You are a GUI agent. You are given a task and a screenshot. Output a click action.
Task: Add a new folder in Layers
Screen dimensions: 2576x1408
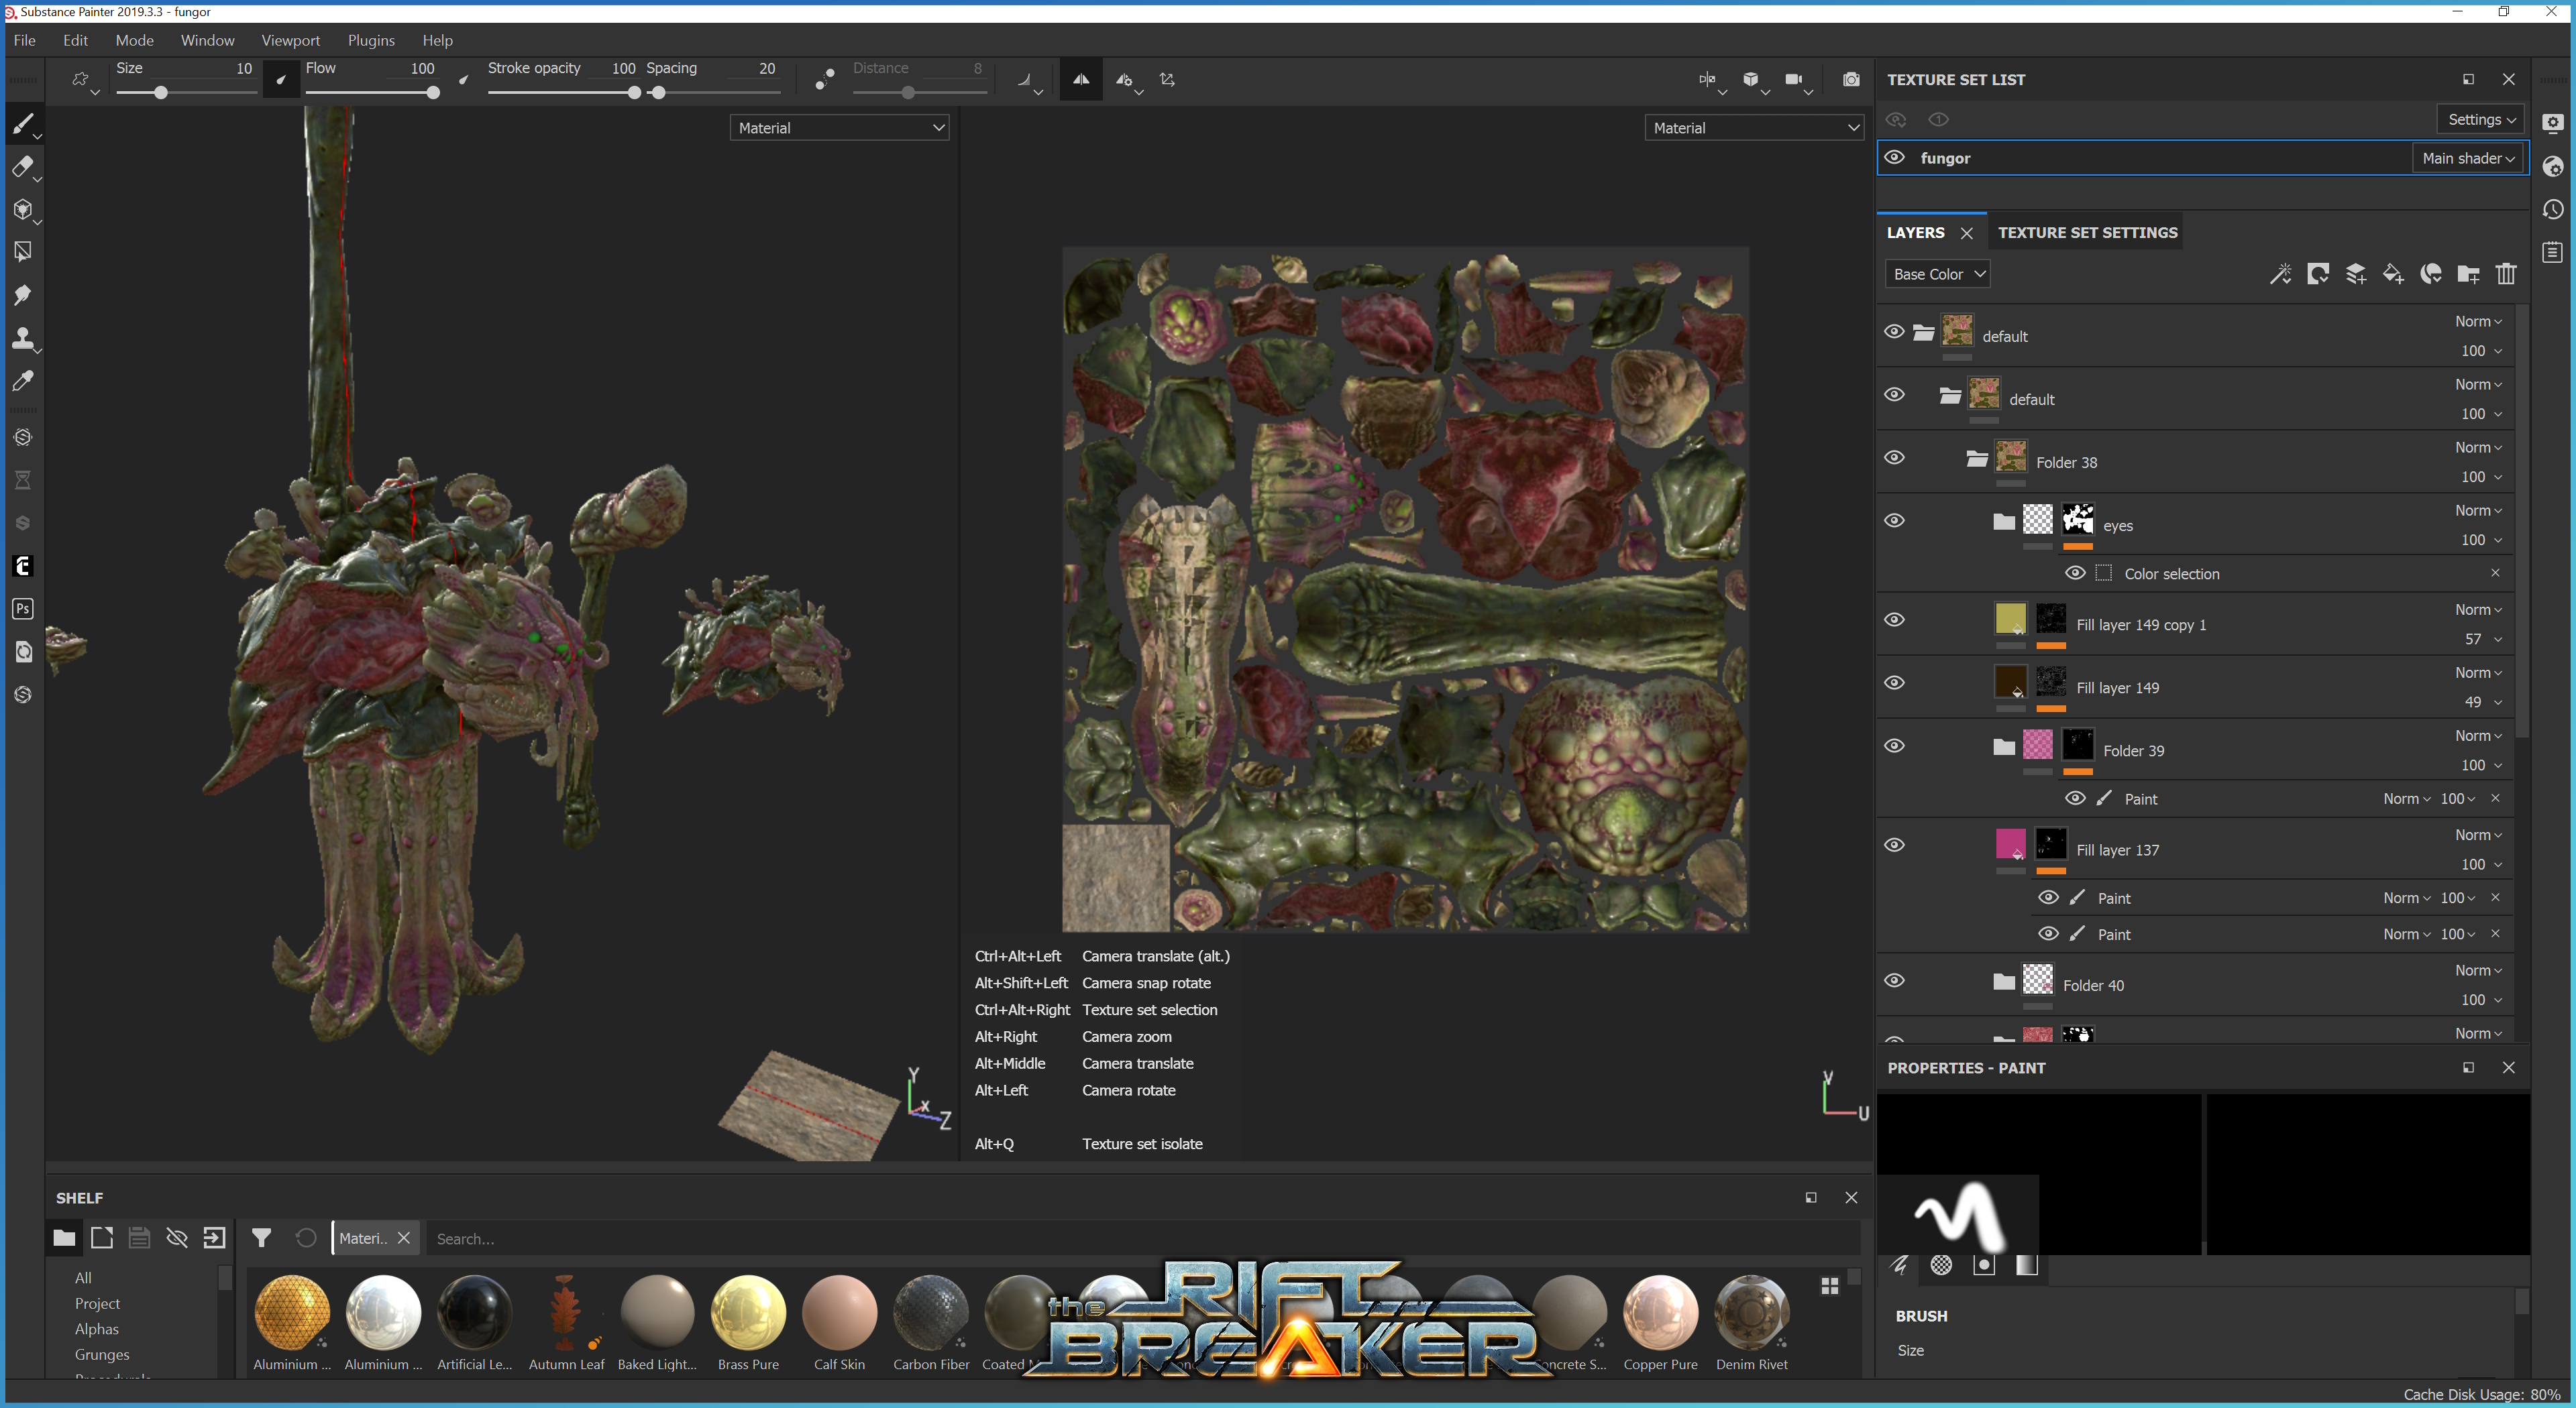coord(2468,274)
